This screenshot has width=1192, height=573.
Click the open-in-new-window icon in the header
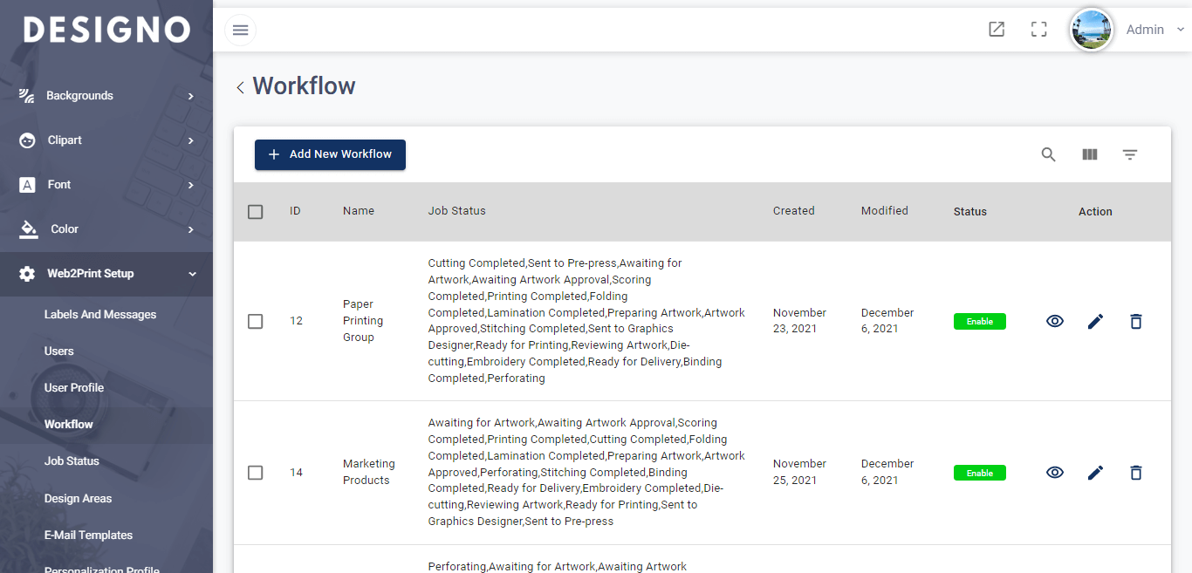[997, 29]
